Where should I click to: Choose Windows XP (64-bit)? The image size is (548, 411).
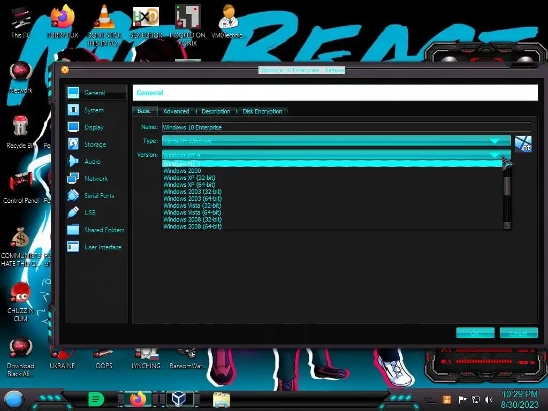[x=332, y=185]
